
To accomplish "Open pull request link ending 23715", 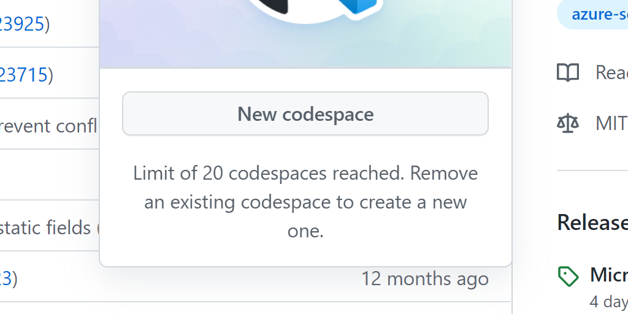I will pos(24,75).
